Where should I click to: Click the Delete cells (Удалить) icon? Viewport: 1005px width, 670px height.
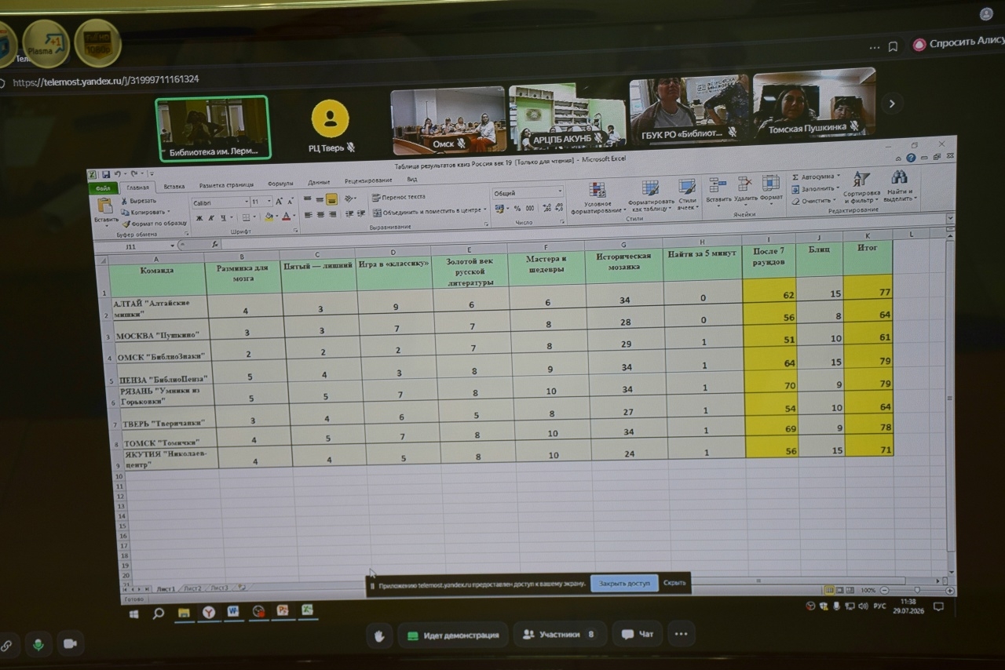pyautogui.click(x=745, y=184)
